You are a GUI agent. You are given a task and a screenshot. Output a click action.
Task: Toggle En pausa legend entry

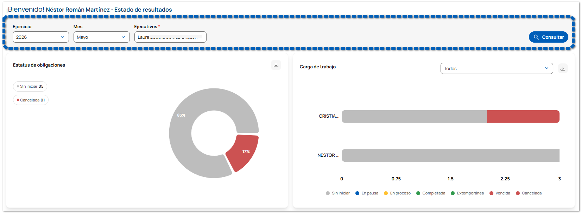[367, 193]
